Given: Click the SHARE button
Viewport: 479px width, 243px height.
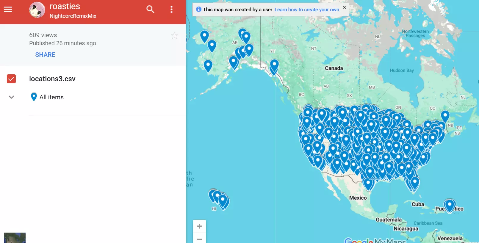Looking at the screenshot, I should point(45,55).
